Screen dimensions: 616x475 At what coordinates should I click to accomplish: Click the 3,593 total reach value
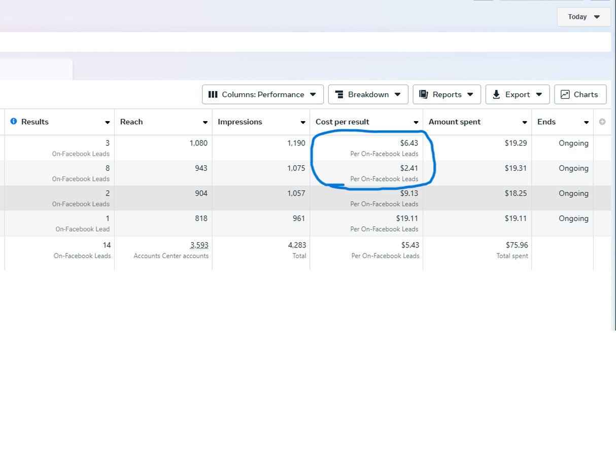[x=199, y=245]
